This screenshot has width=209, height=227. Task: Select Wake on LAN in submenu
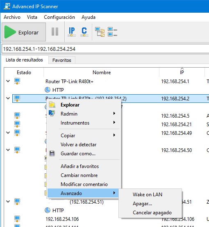click(x=150, y=195)
